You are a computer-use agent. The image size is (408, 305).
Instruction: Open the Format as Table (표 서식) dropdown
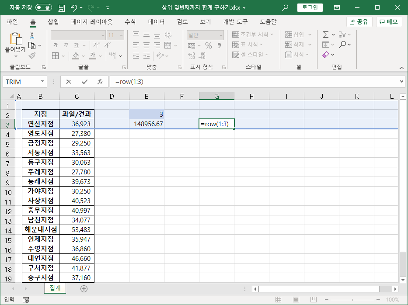pos(248,45)
